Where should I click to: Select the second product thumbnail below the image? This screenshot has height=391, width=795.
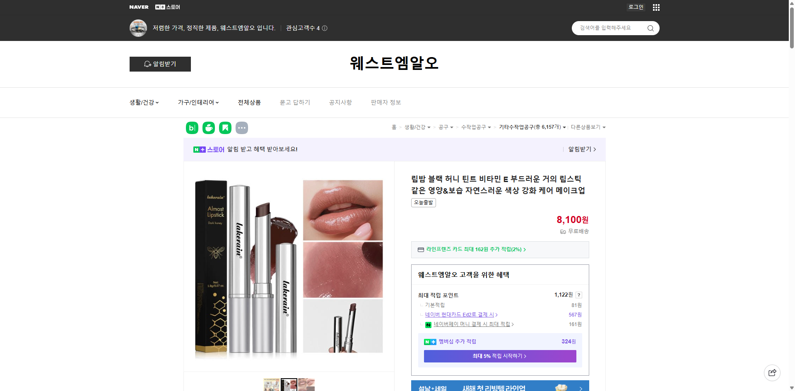click(289, 384)
